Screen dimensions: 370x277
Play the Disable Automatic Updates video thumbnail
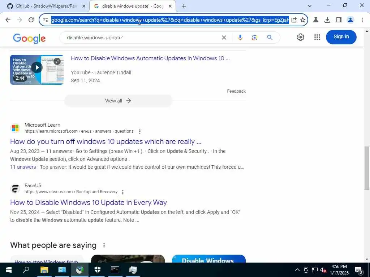pyautogui.click(x=37, y=70)
